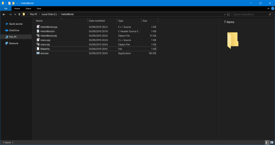Click C Header Source type for HelloWorld.h
Viewport: 275px width, 145px height.
tap(129, 31)
